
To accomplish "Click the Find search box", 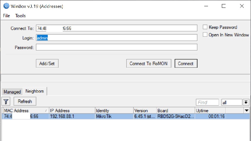I will point(207,102).
